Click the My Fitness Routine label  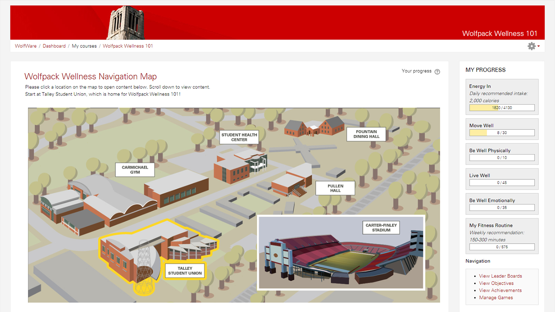click(491, 225)
